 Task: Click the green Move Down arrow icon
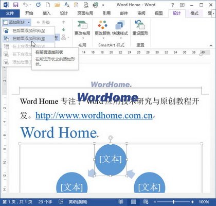(64, 30)
